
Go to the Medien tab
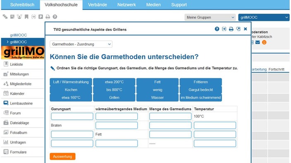[153, 5]
